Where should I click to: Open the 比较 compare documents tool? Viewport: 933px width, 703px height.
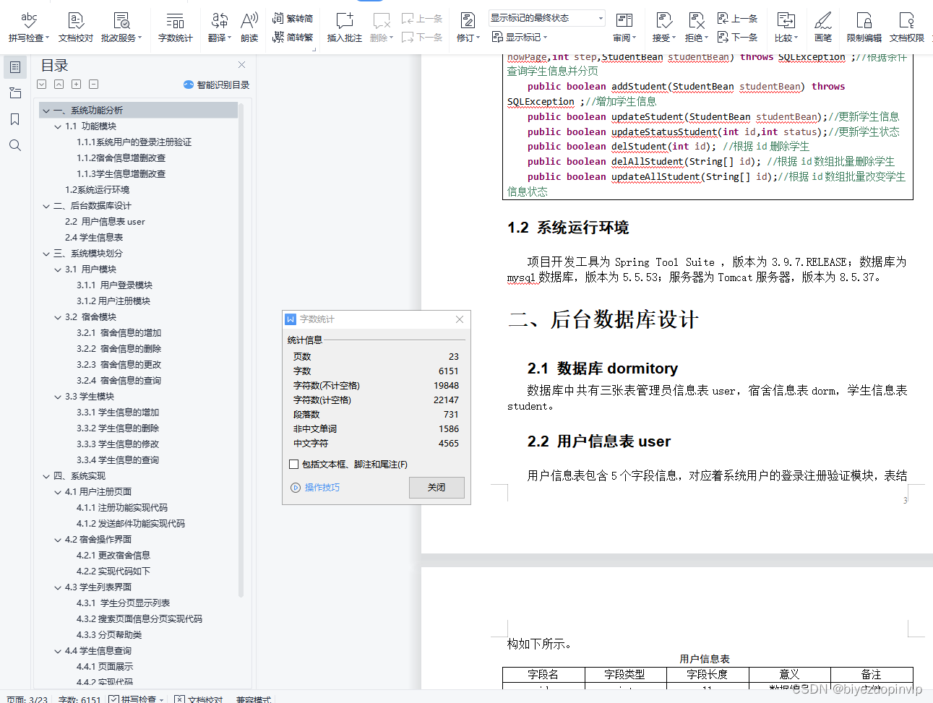pos(786,27)
